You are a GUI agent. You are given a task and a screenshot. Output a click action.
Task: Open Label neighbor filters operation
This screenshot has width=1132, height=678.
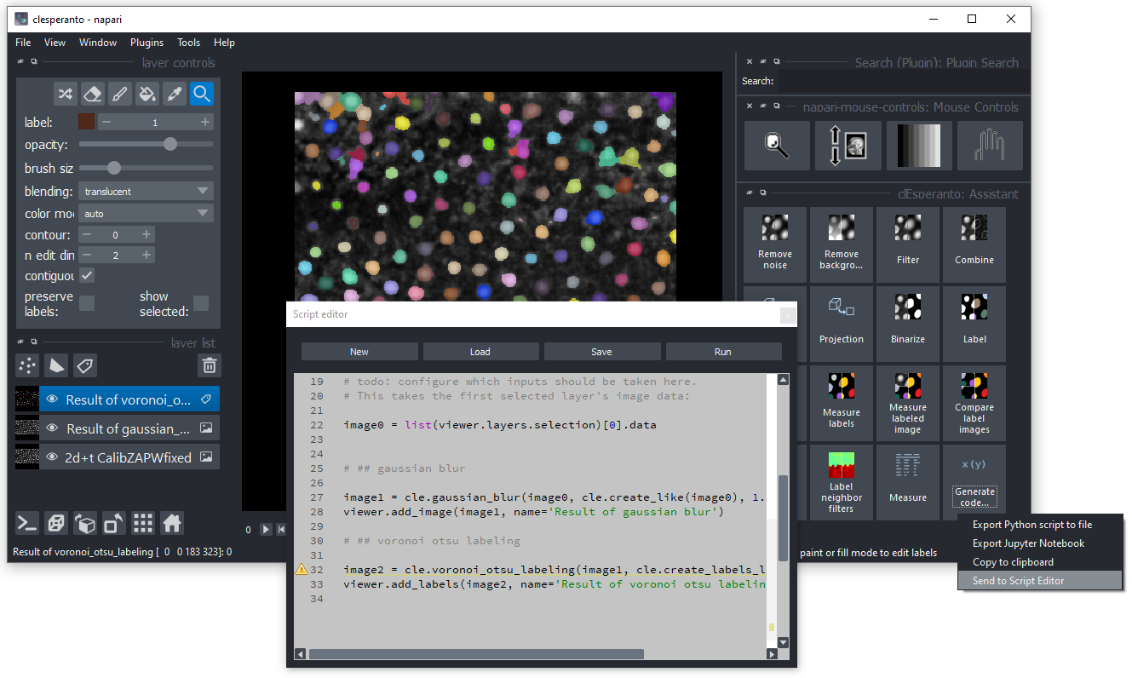pos(842,482)
